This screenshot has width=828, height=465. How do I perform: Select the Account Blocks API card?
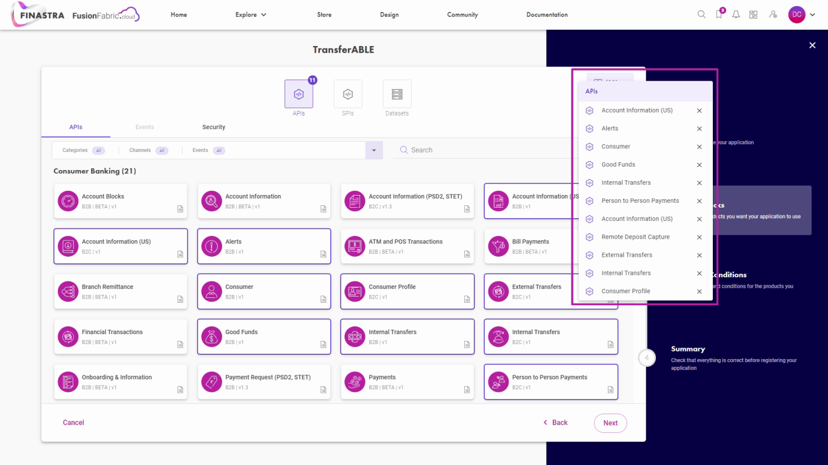[x=121, y=201]
